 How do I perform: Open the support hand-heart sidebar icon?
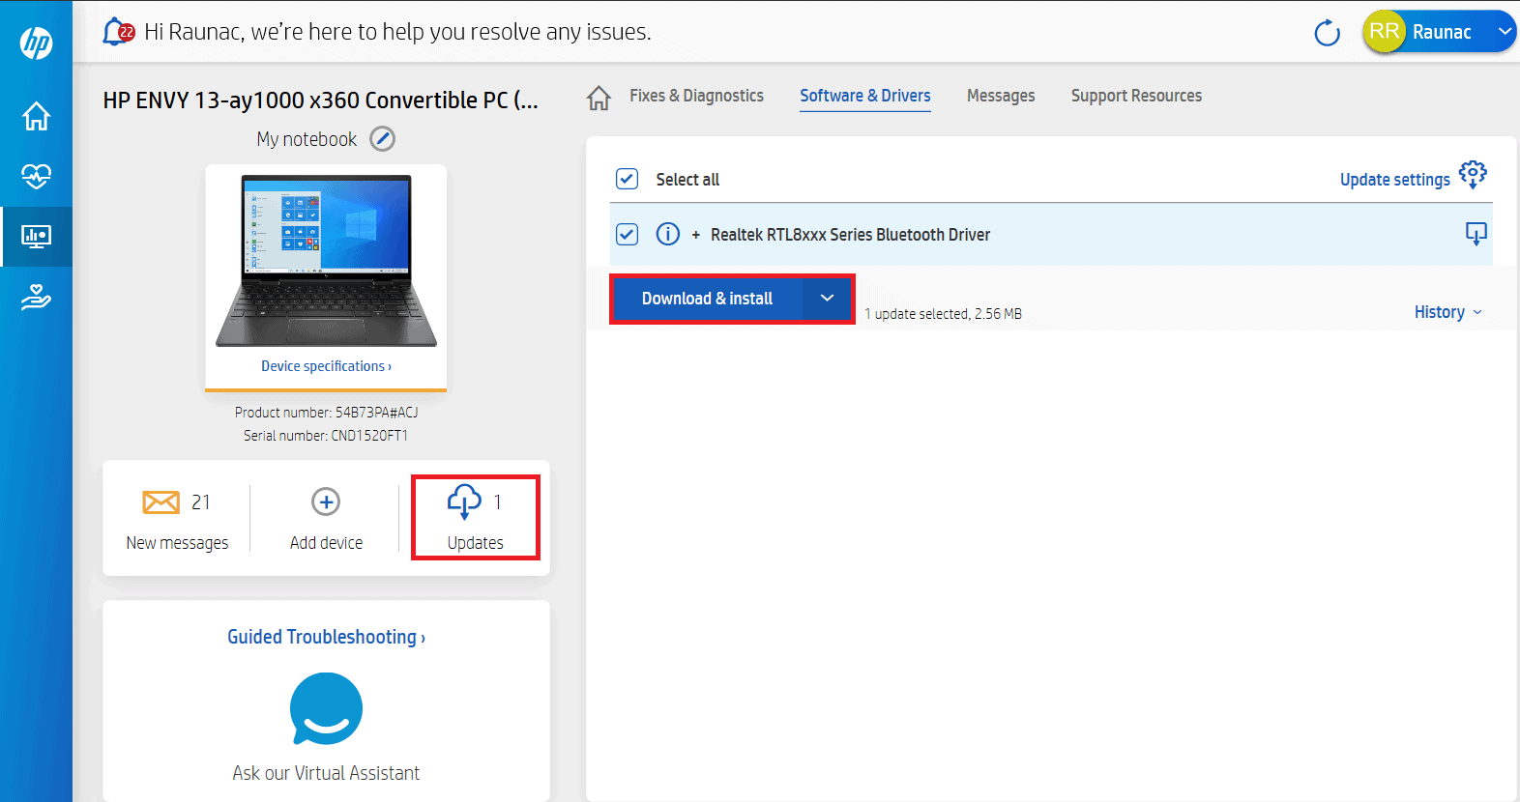(x=36, y=297)
